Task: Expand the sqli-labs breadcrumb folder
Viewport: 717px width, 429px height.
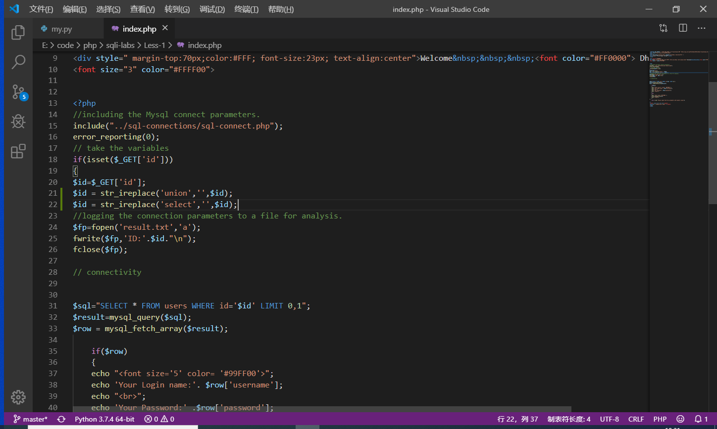Action: [x=120, y=45]
